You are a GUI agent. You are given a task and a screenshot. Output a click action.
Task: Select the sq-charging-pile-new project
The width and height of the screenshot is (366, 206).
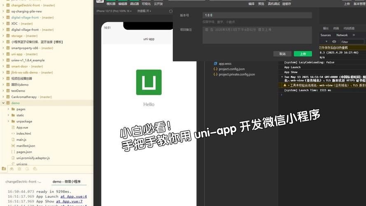[27, 11]
